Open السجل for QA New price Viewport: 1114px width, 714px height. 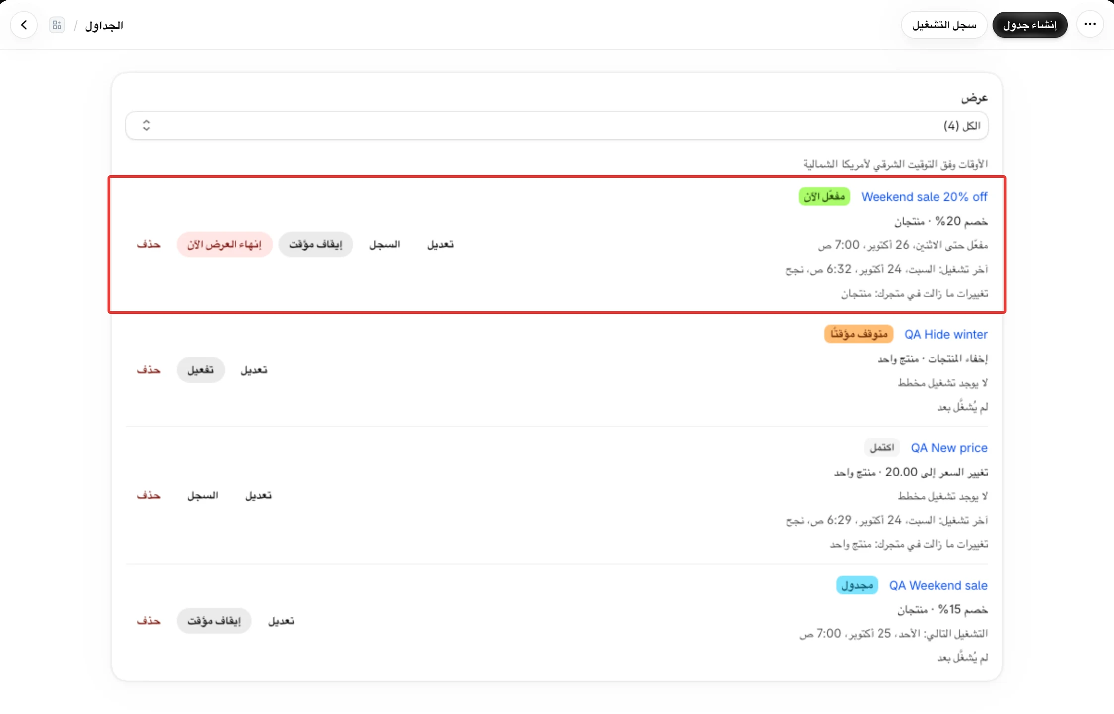point(202,495)
